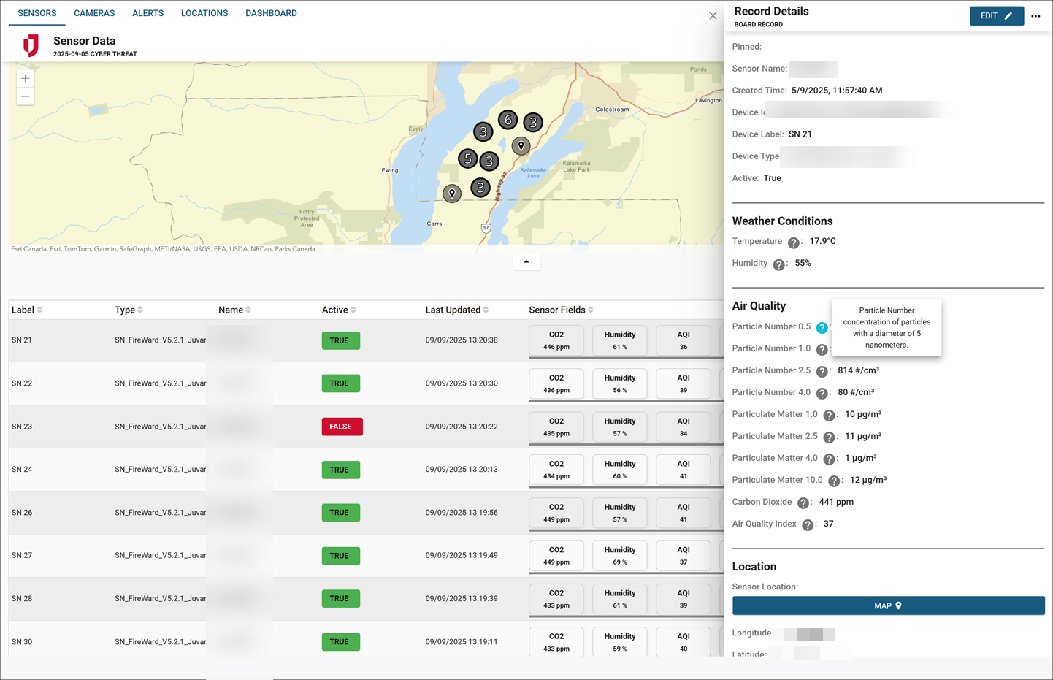This screenshot has height=680, width=1053.
Task: Select the CO2 446 ppm sensor field
Action: pyautogui.click(x=556, y=340)
